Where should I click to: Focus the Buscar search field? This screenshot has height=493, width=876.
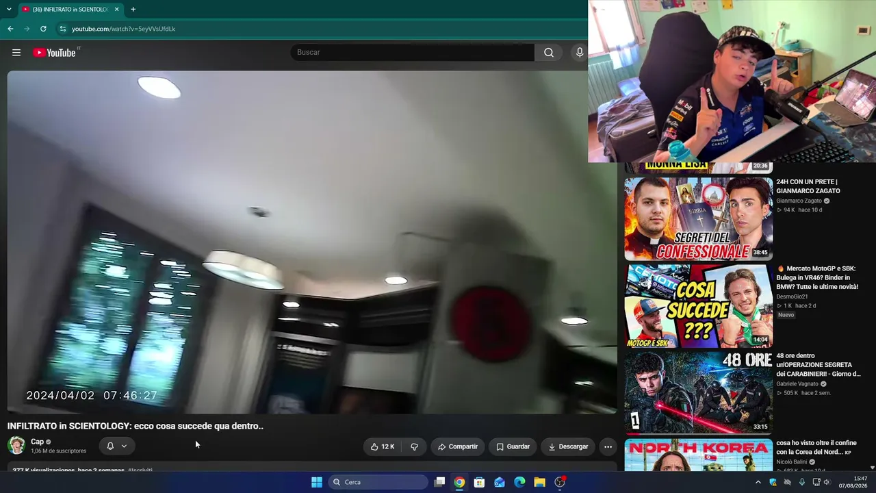[413, 53]
